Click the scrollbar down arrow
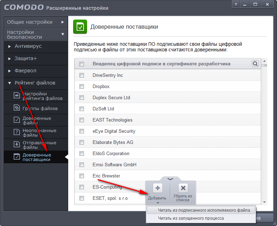 (x=264, y=202)
